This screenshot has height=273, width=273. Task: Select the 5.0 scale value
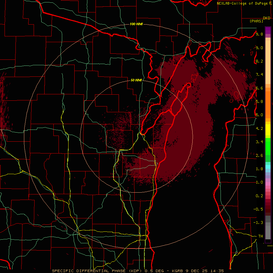259,115
